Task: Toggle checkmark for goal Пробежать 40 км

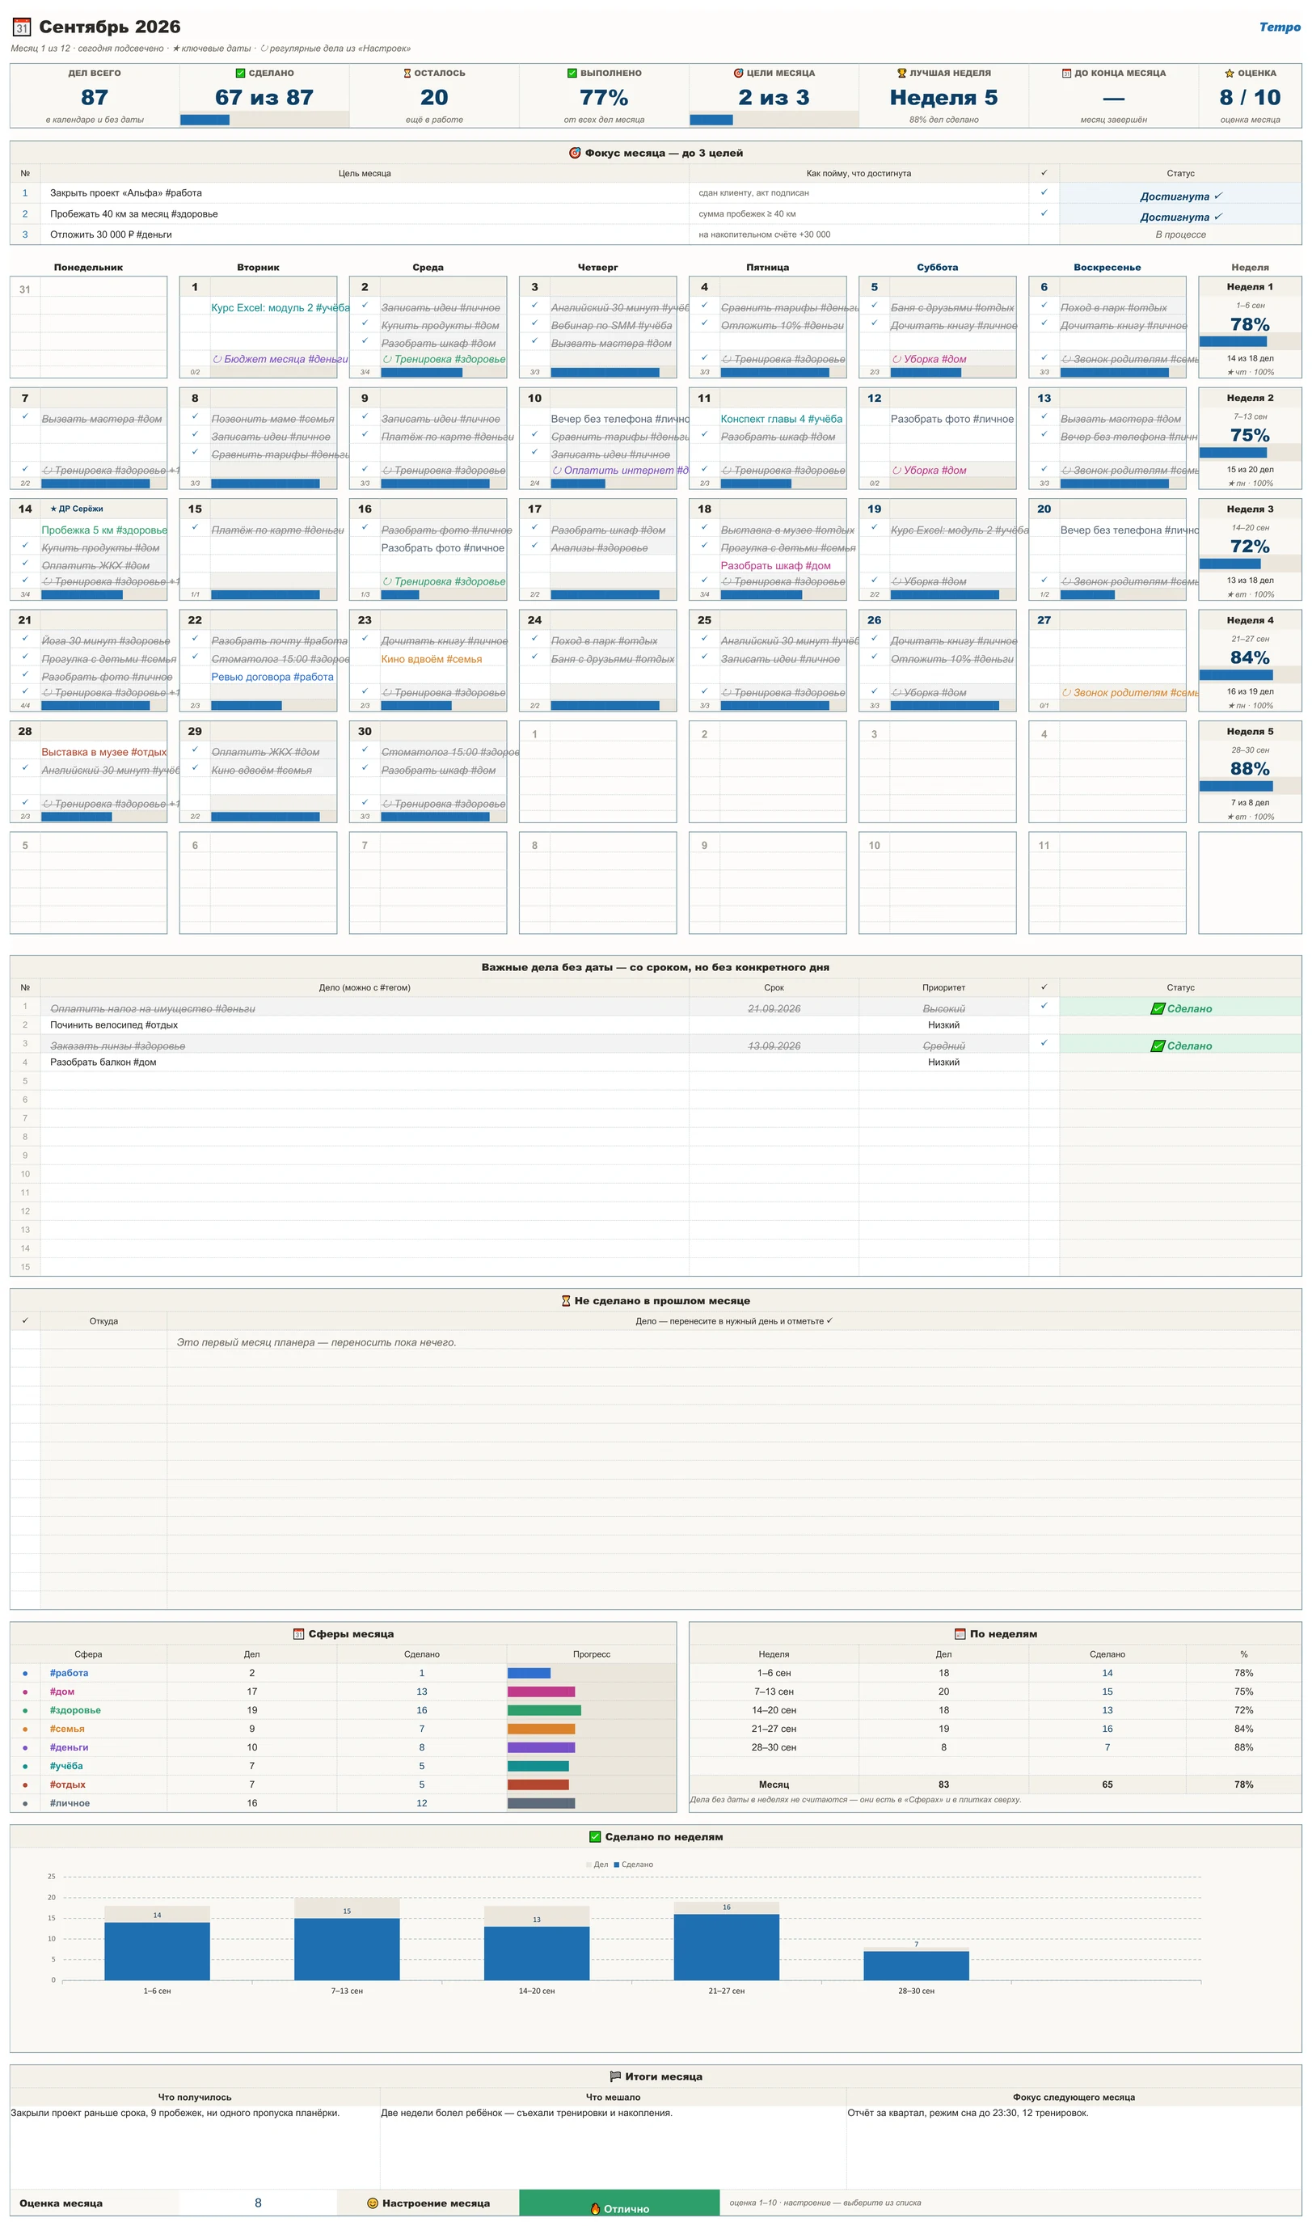Action: coord(1044,214)
